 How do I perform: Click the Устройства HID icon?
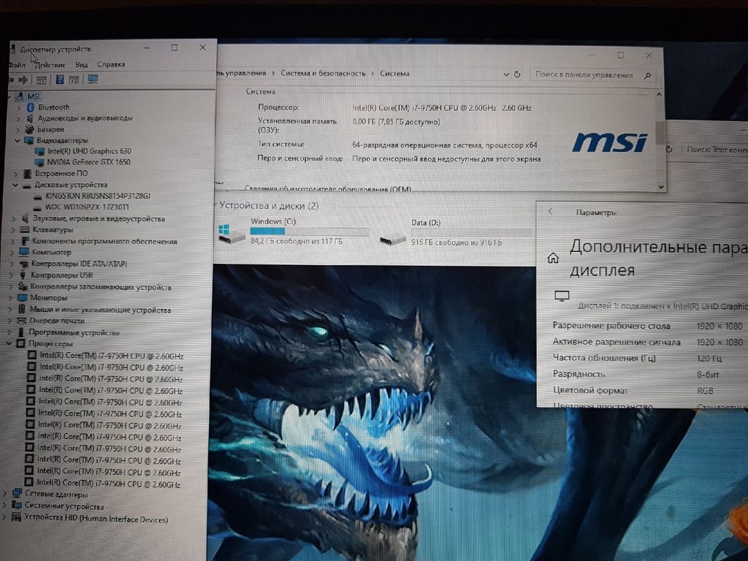coord(16,517)
